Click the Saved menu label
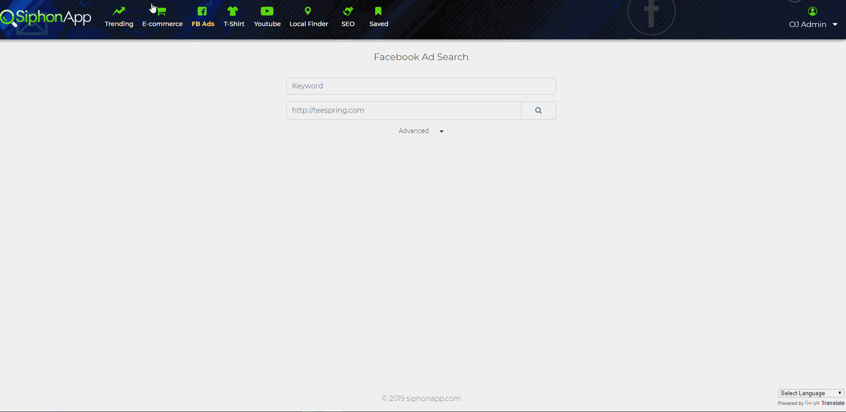Viewport: 846px width, 412px height. click(379, 24)
